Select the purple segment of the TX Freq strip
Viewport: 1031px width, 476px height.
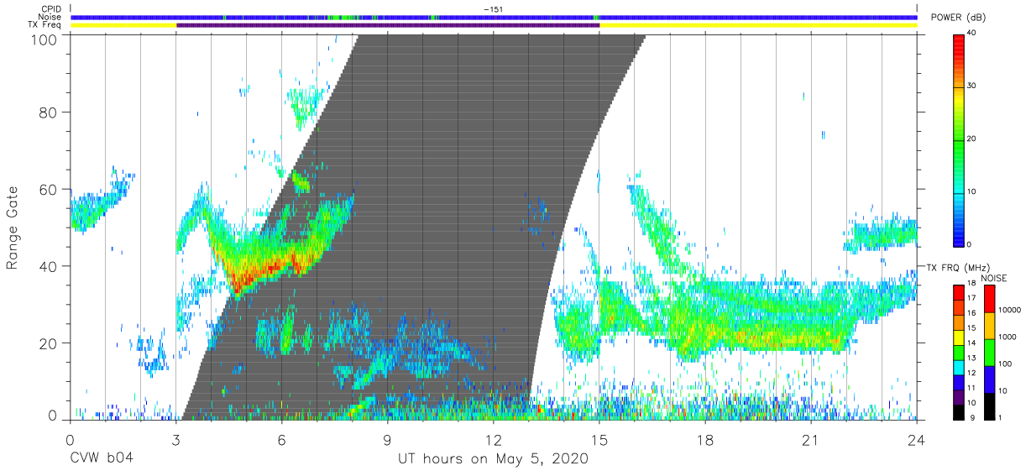coord(388,25)
